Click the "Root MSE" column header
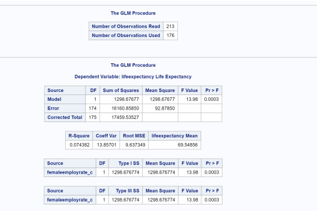 tap(134, 136)
